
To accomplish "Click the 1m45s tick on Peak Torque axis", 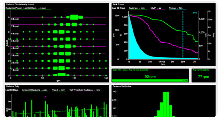I will (x=162, y=62).
